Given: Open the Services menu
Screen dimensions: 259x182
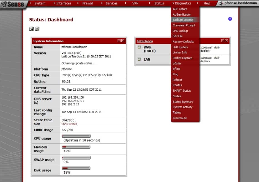Looking at the screenshot, I should coord(112,3).
